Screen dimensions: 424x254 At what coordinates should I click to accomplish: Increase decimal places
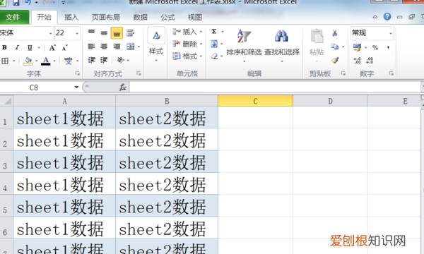(x=357, y=61)
